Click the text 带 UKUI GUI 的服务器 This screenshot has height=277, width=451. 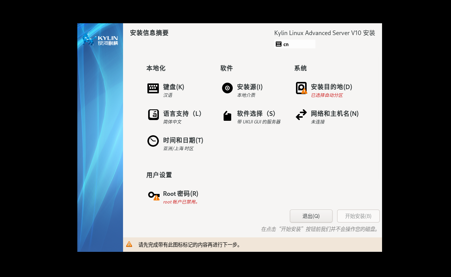[x=259, y=122]
